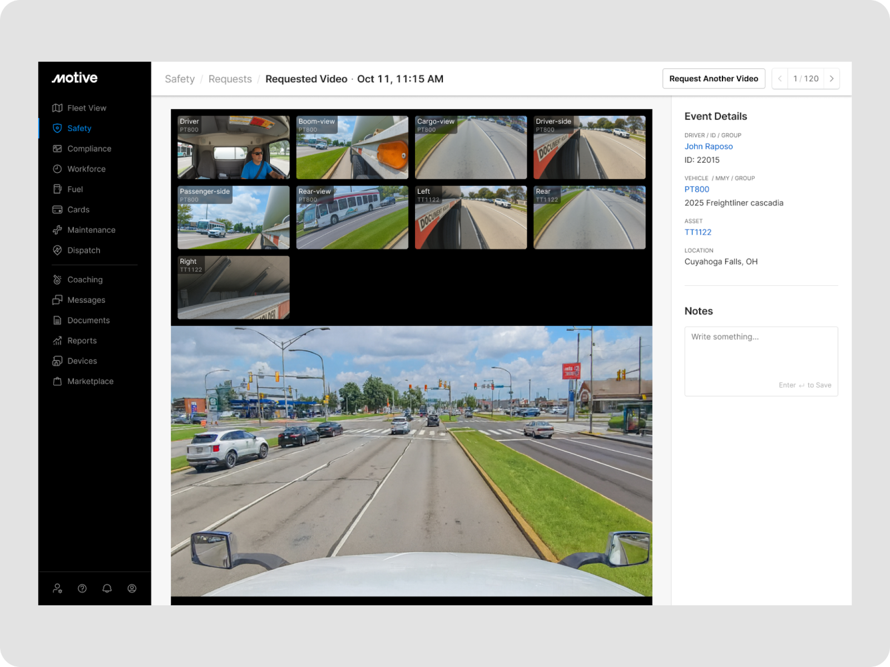Select the Rear-view camera thumbnail
This screenshot has width=890, height=667.
coord(352,217)
